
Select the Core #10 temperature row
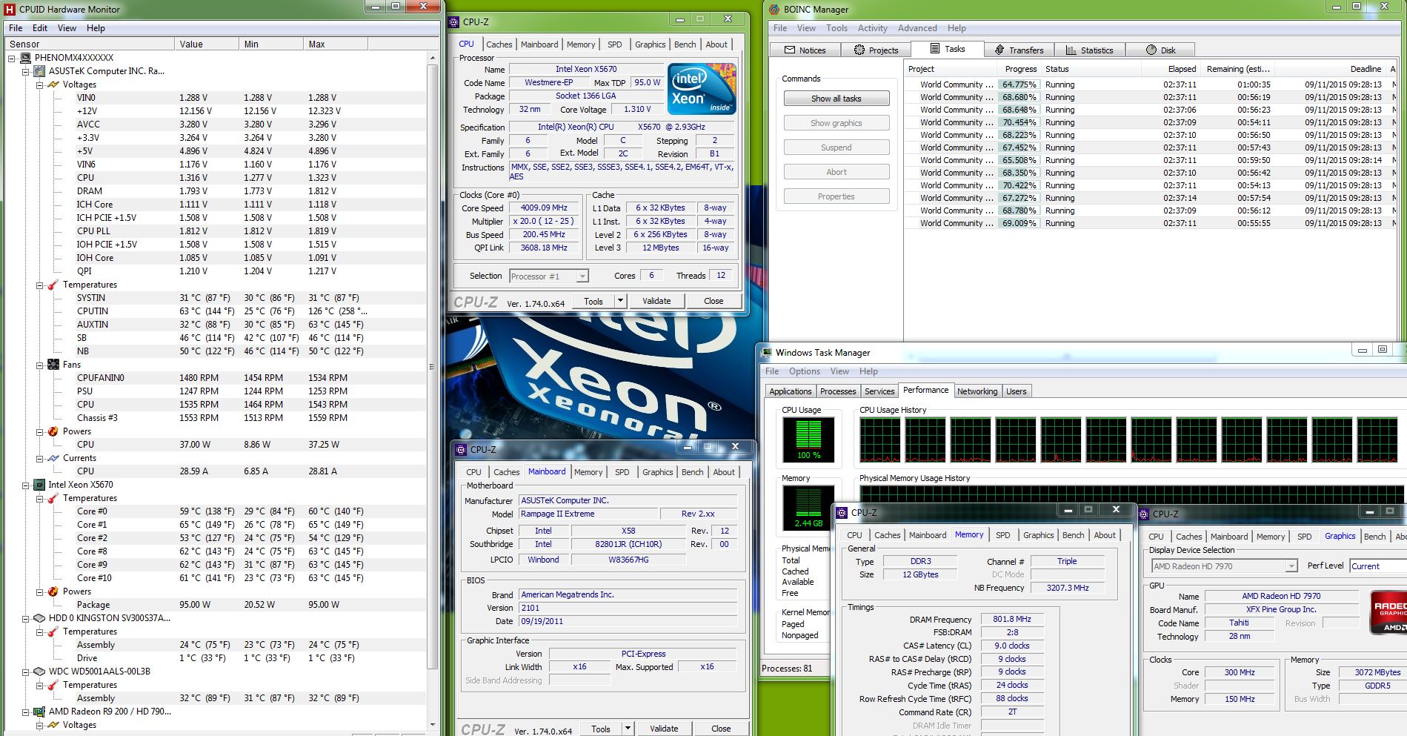pos(222,578)
